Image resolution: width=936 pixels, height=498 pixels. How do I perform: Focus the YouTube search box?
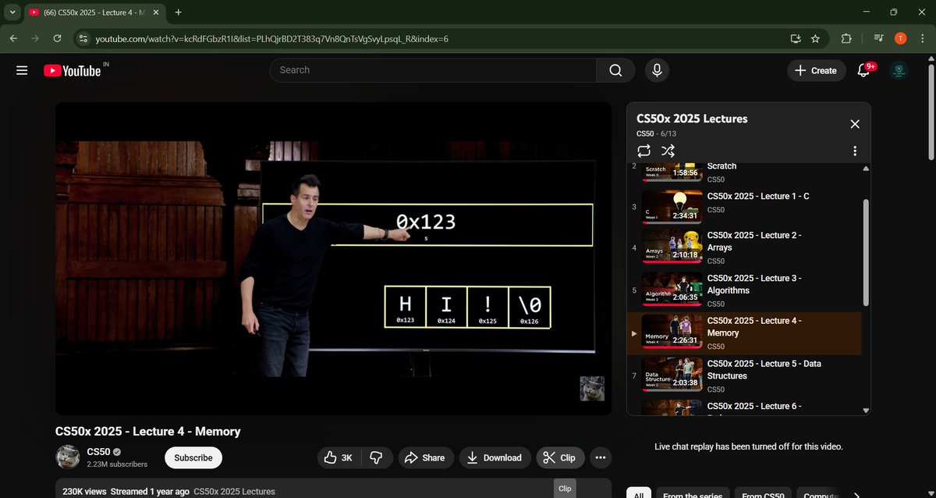[x=433, y=70]
